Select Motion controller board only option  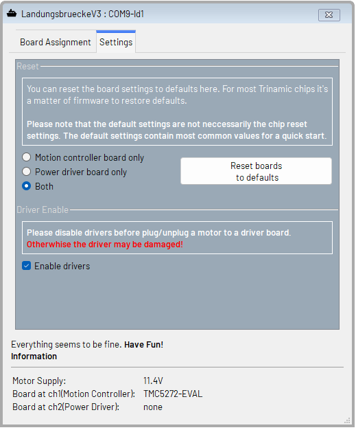click(x=26, y=157)
